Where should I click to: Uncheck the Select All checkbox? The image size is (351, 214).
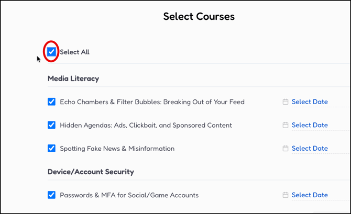(x=51, y=52)
